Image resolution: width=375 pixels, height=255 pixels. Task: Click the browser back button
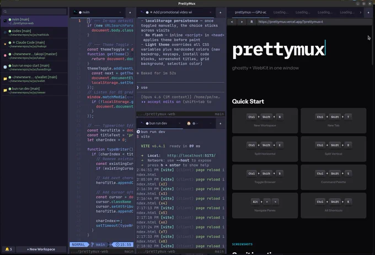coord(232,22)
